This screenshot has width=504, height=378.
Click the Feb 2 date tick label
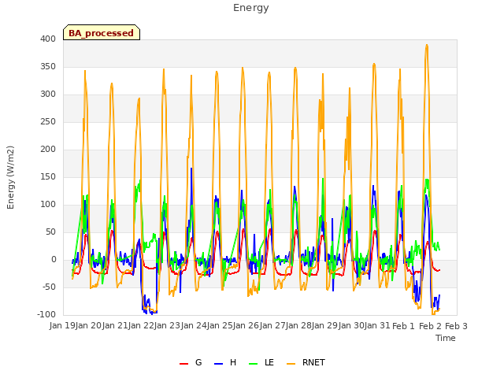[x=431, y=326]
